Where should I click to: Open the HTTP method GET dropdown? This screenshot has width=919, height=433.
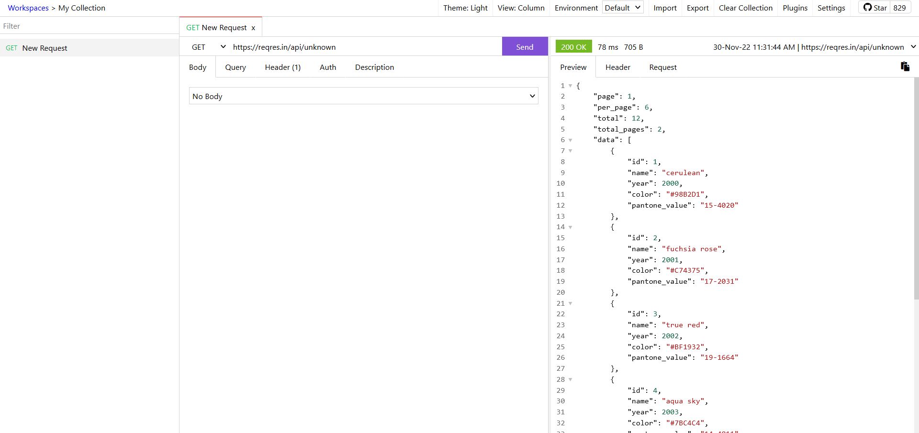(x=208, y=47)
